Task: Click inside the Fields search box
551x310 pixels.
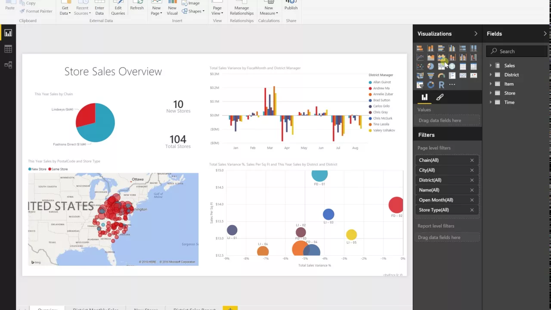Action: (x=517, y=51)
